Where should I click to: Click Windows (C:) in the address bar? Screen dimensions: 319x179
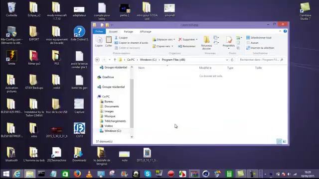148,60
